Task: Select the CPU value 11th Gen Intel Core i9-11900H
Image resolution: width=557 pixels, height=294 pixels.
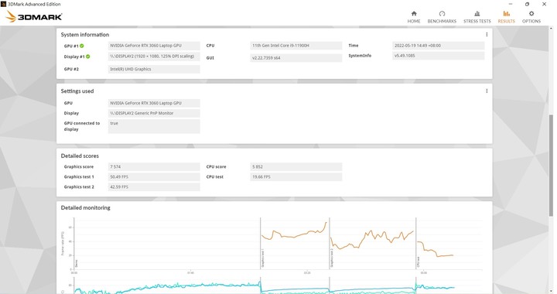Action: click(x=296, y=46)
